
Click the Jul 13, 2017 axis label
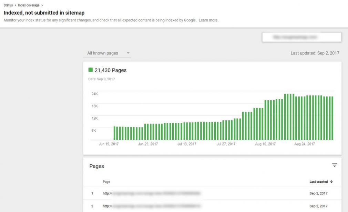coord(187,144)
